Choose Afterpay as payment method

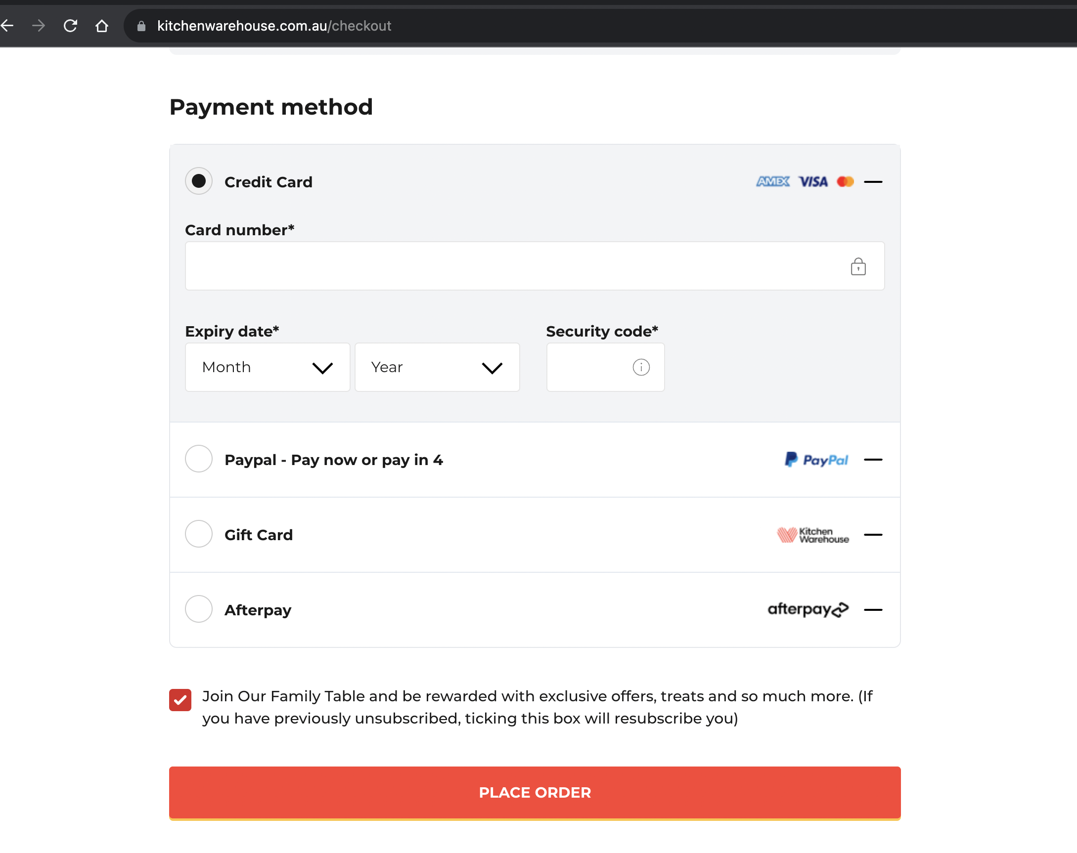coord(199,609)
